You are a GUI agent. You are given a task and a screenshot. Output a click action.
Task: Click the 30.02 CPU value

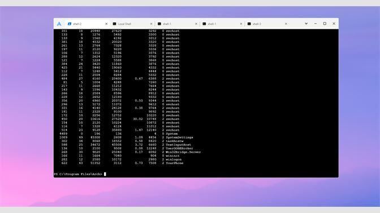pos(138,119)
